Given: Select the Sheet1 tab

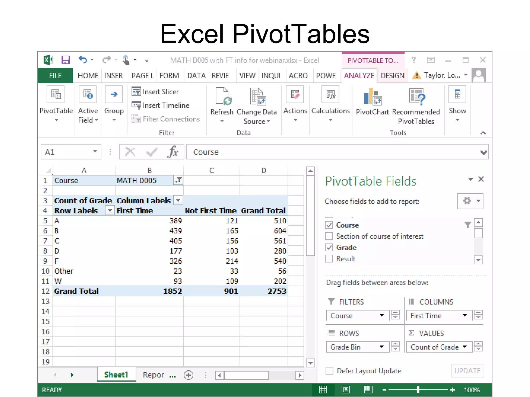Looking at the screenshot, I should pyautogui.click(x=116, y=375).
